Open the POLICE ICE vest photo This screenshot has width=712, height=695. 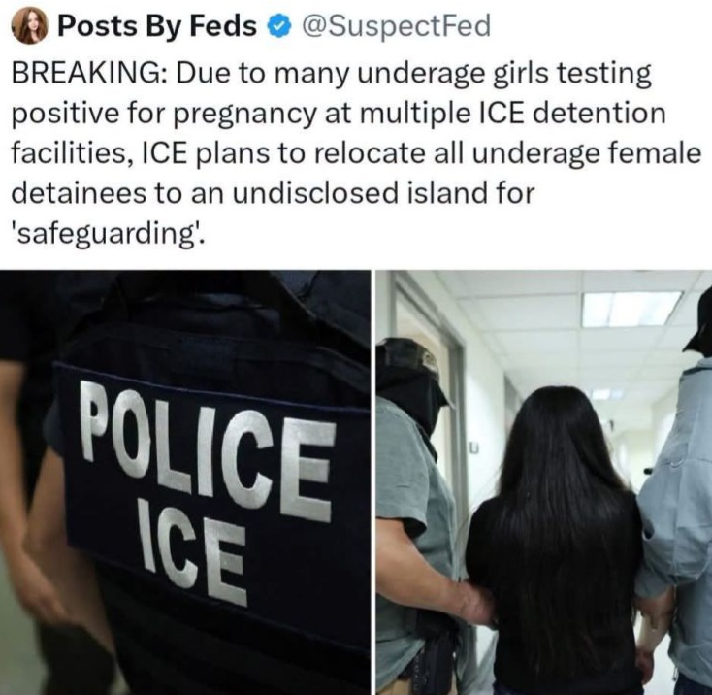point(184,482)
